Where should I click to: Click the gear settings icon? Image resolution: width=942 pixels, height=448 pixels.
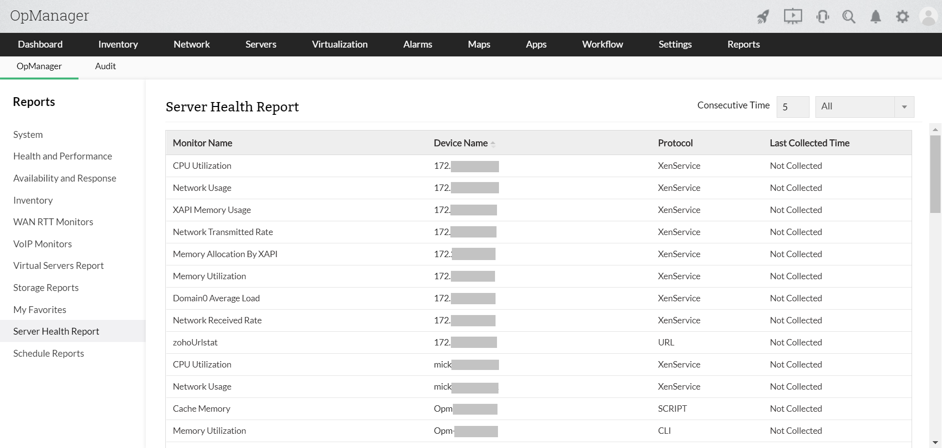(x=902, y=17)
